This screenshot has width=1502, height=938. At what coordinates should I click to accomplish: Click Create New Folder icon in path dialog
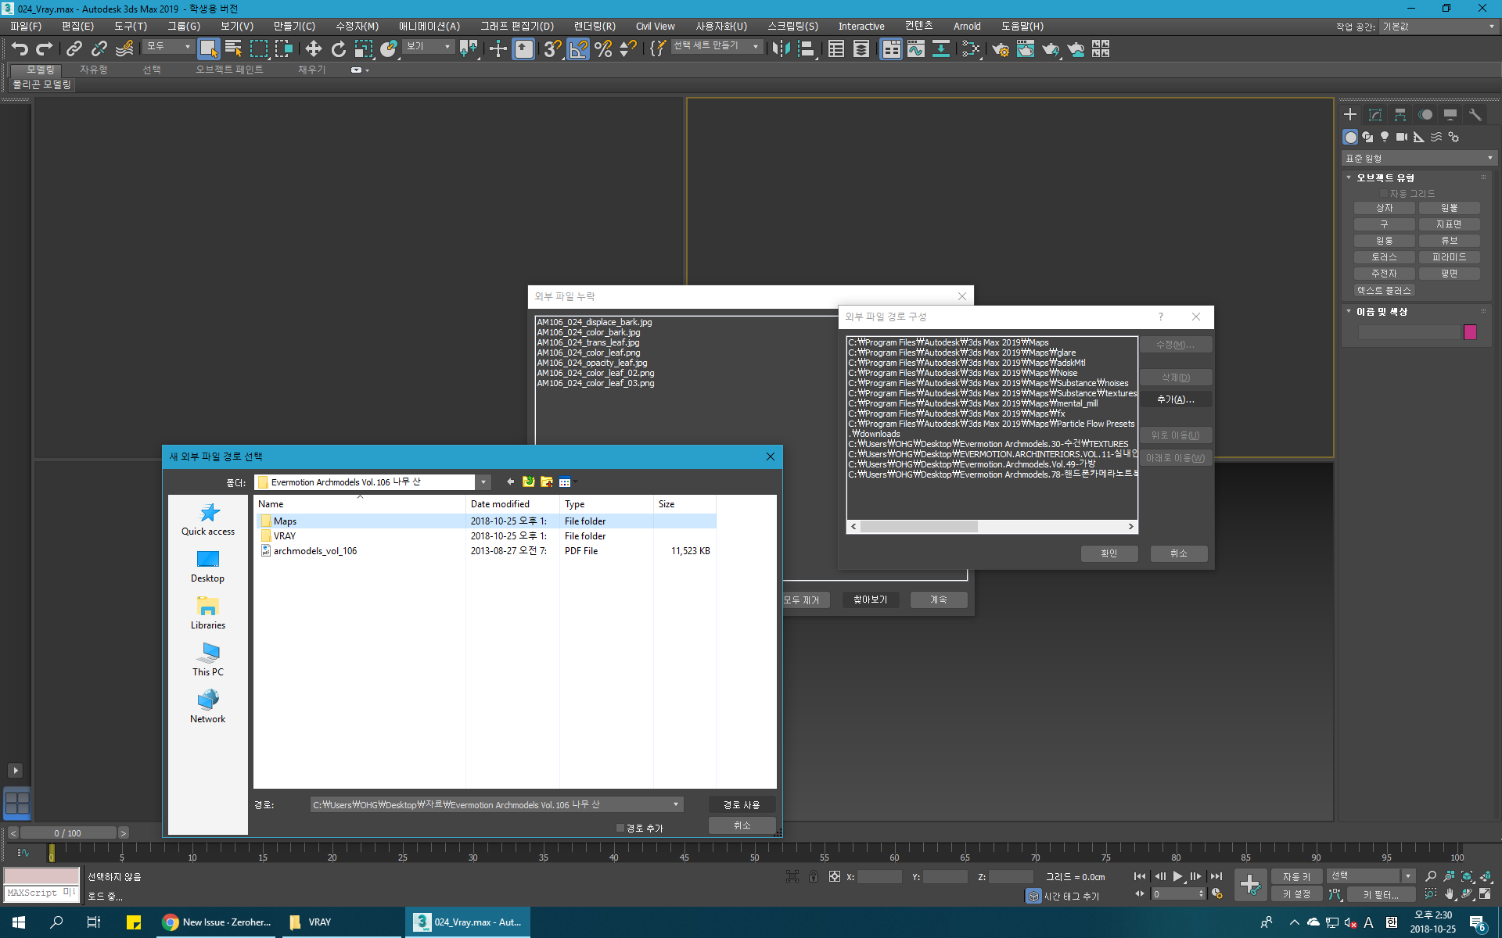(x=547, y=482)
